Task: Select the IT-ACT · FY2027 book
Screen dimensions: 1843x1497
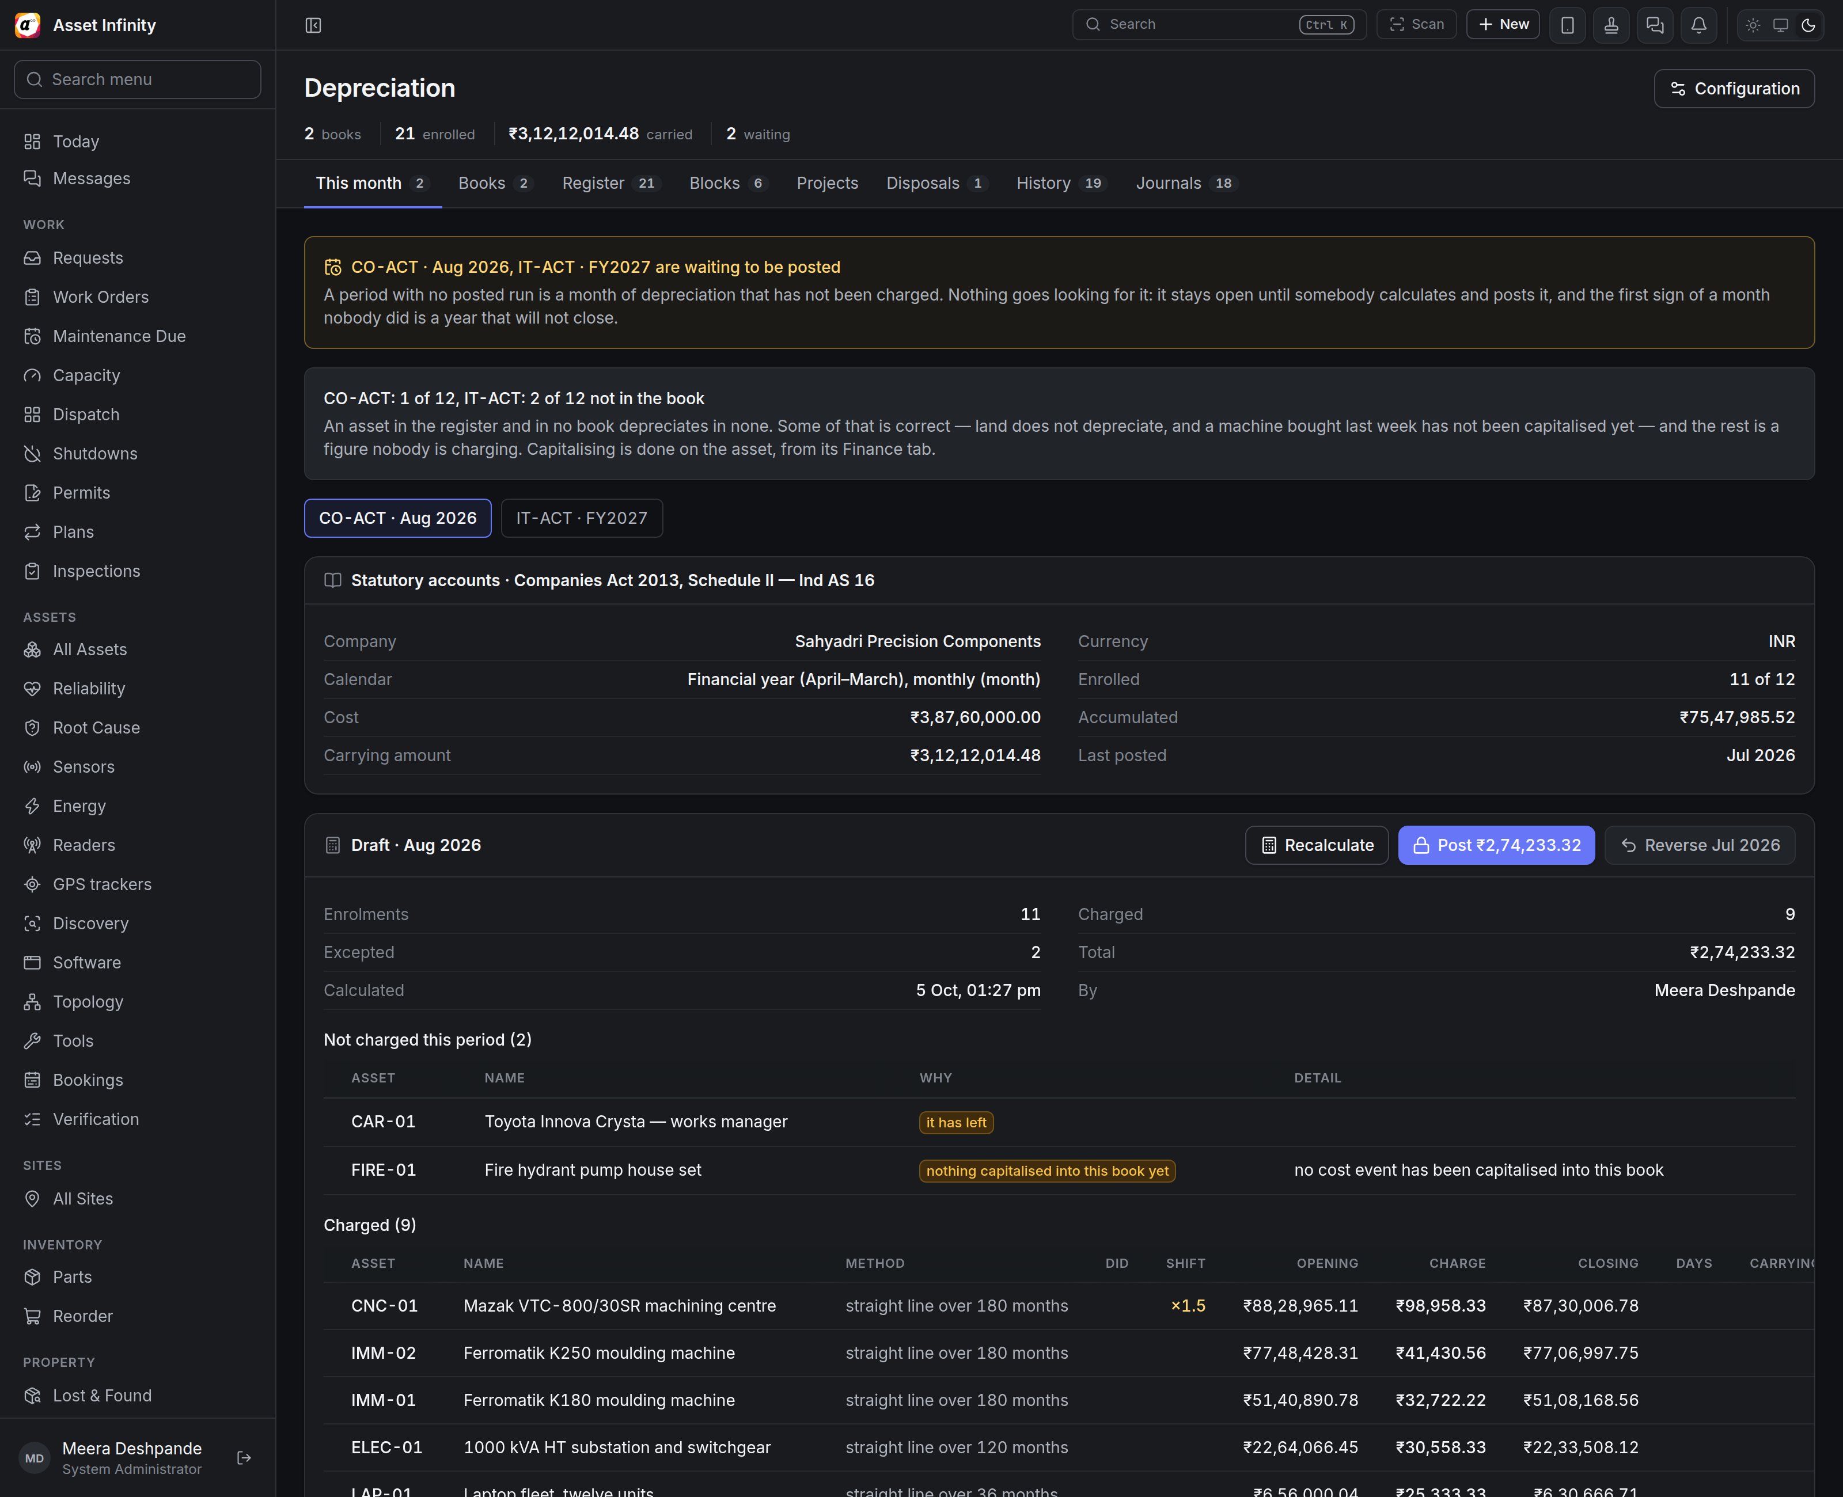Action: [581, 518]
